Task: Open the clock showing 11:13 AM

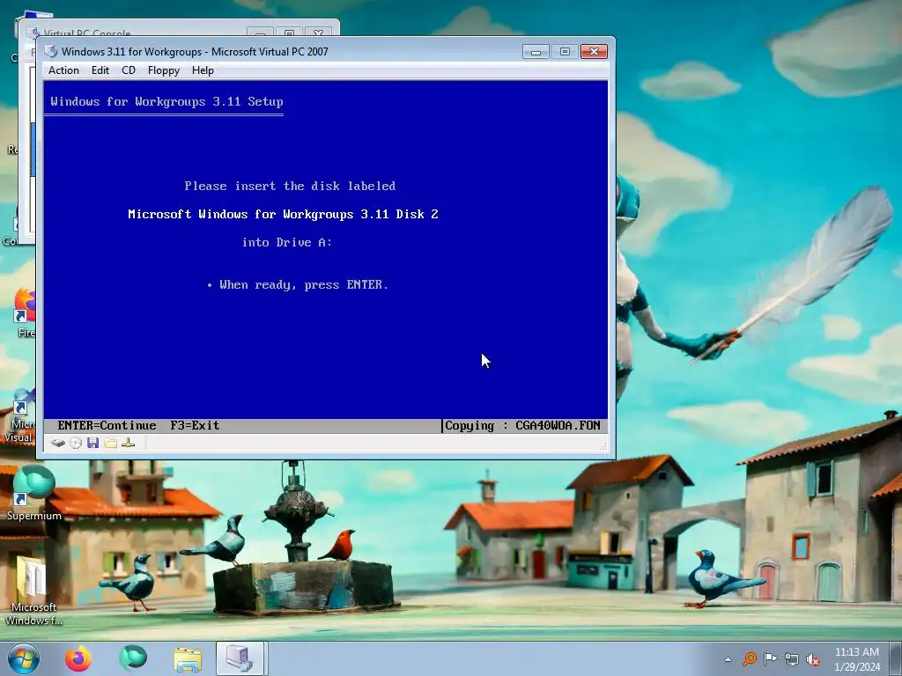Action: [x=857, y=658]
